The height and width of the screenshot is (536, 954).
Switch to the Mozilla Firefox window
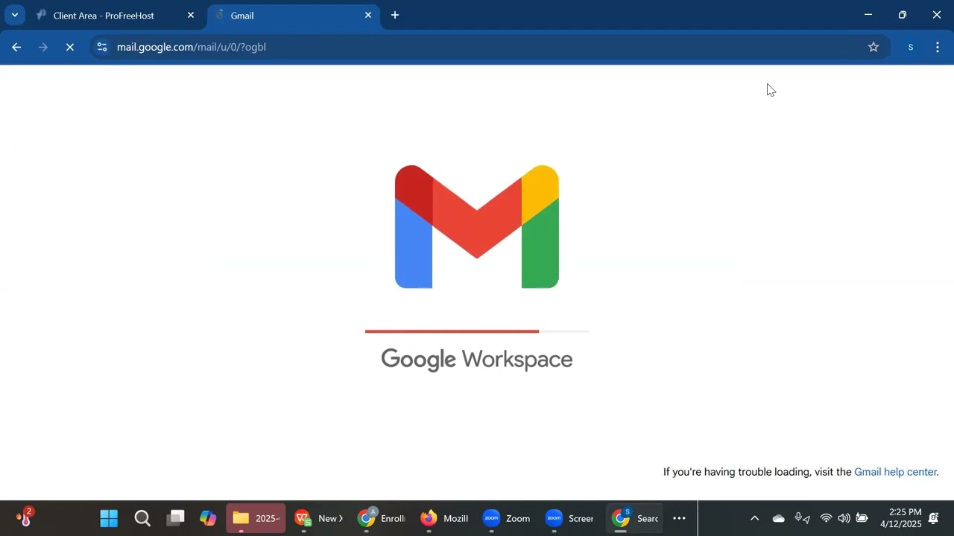(443, 518)
